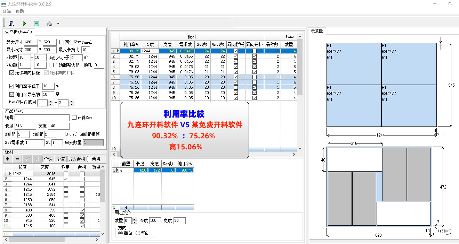Select the 生产板(Panel) tab
The height and width of the screenshot is (244, 459).
coord(19,32)
